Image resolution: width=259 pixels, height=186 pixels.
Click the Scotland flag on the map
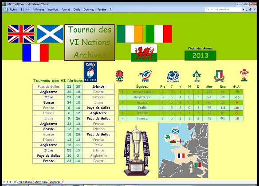(x=175, y=131)
